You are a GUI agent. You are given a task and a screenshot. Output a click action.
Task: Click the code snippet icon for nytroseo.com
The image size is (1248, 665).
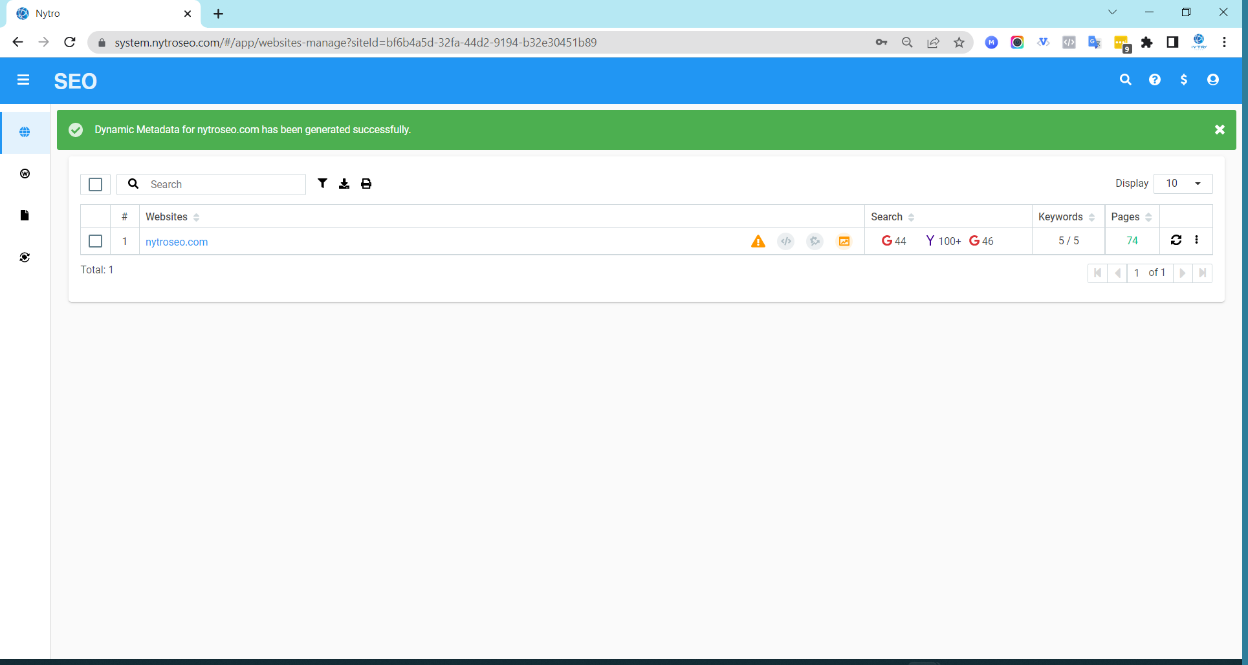tap(786, 241)
